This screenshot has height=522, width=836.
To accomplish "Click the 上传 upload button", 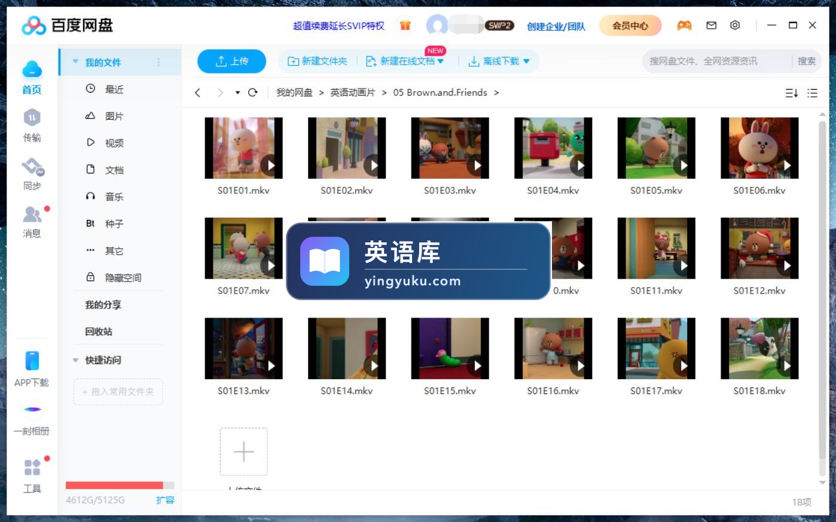I will (x=231, y=61).
